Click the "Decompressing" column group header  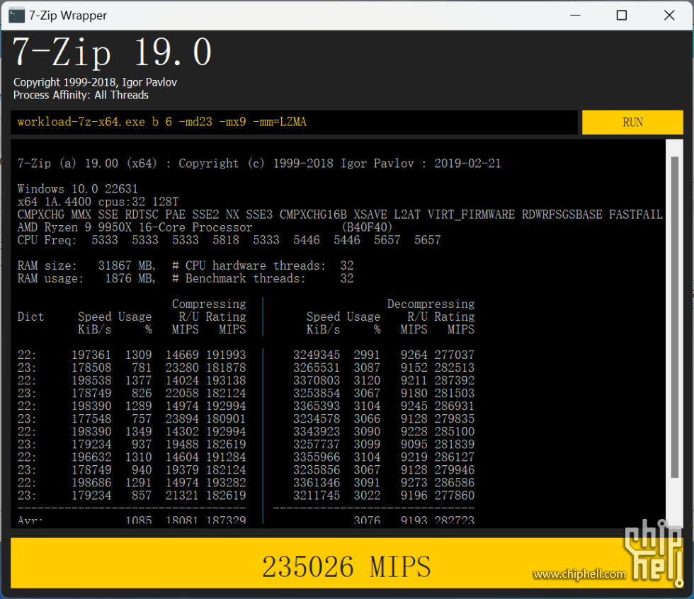(431, 304)
